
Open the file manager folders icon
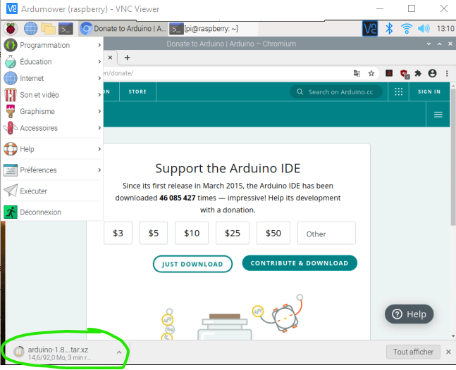[48, 28]
